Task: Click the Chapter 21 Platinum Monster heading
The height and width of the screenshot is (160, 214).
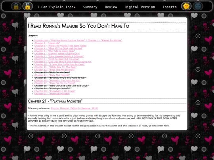Action: click(x=55, y=101)
